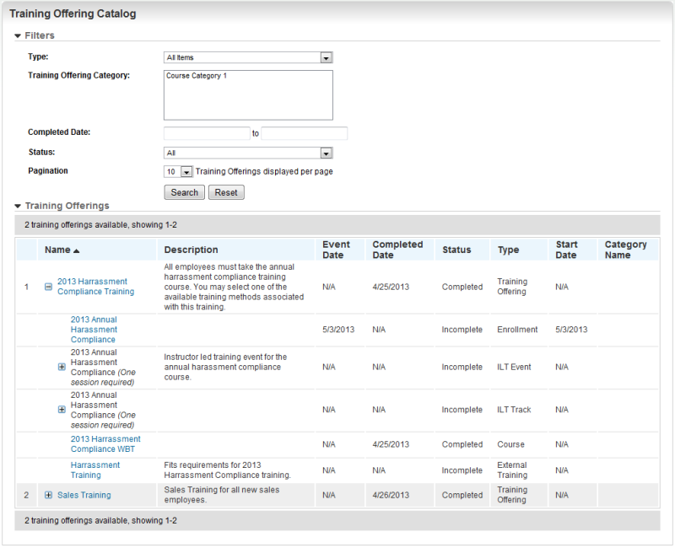Image resolution: width=675 pixels, height=548 pixels.
Task: Open the Sales Training link
Action: 84,495
